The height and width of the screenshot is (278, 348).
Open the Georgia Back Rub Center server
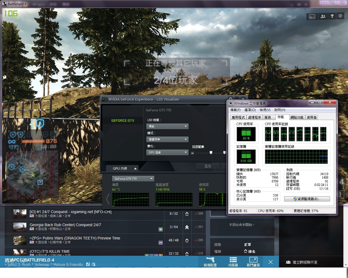click(x=65, y=225)
